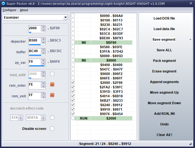This screenshot has width=195, height=148.
Task: Increment the zp_var value spinner
Action: click(x=43, y=60)
